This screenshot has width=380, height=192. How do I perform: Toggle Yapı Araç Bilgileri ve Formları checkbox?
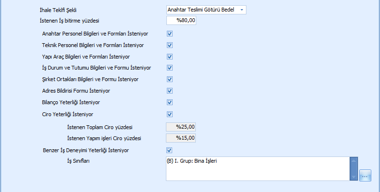(170, 57)
